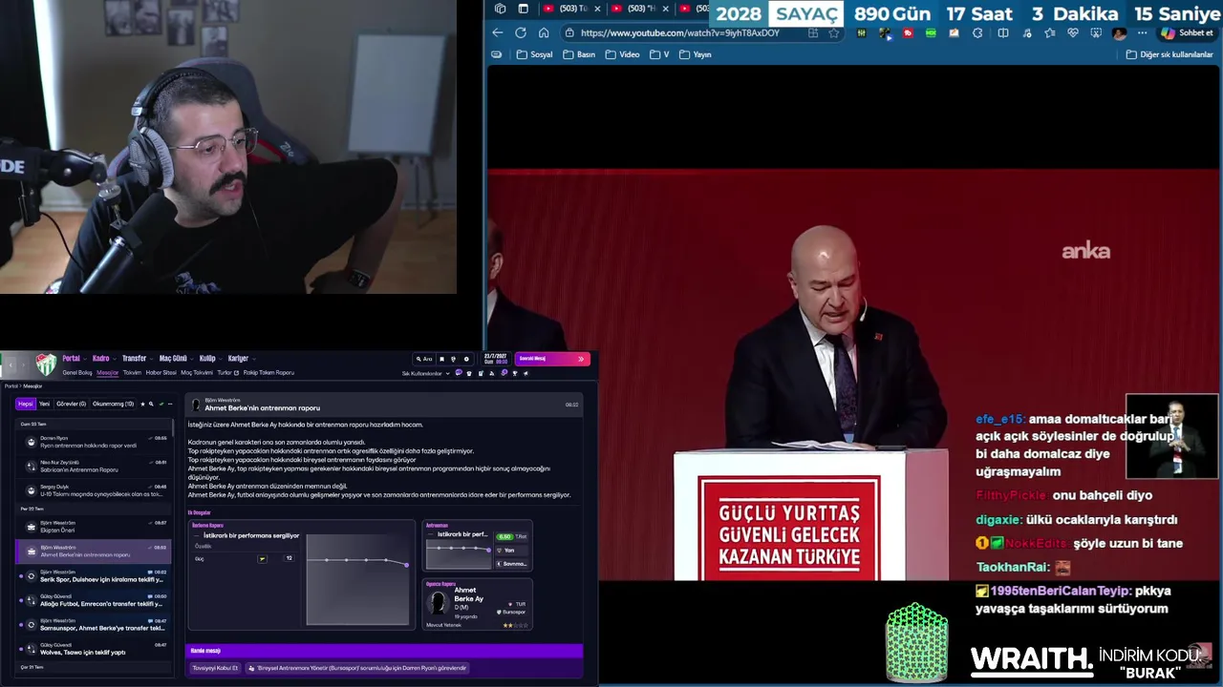Click the speech bubble shortcut after Sık Kullanılanlar
This screenshot has height=687, width=1223.
(458, 372)
